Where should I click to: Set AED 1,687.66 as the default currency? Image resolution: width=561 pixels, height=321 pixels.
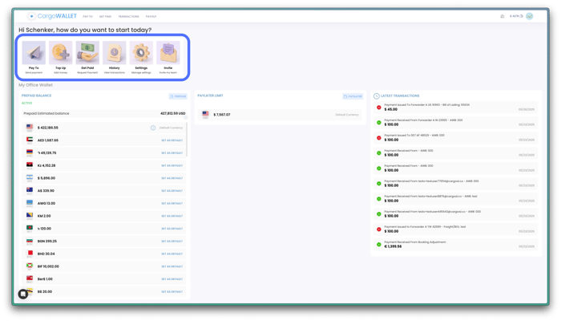pos(172,140)
